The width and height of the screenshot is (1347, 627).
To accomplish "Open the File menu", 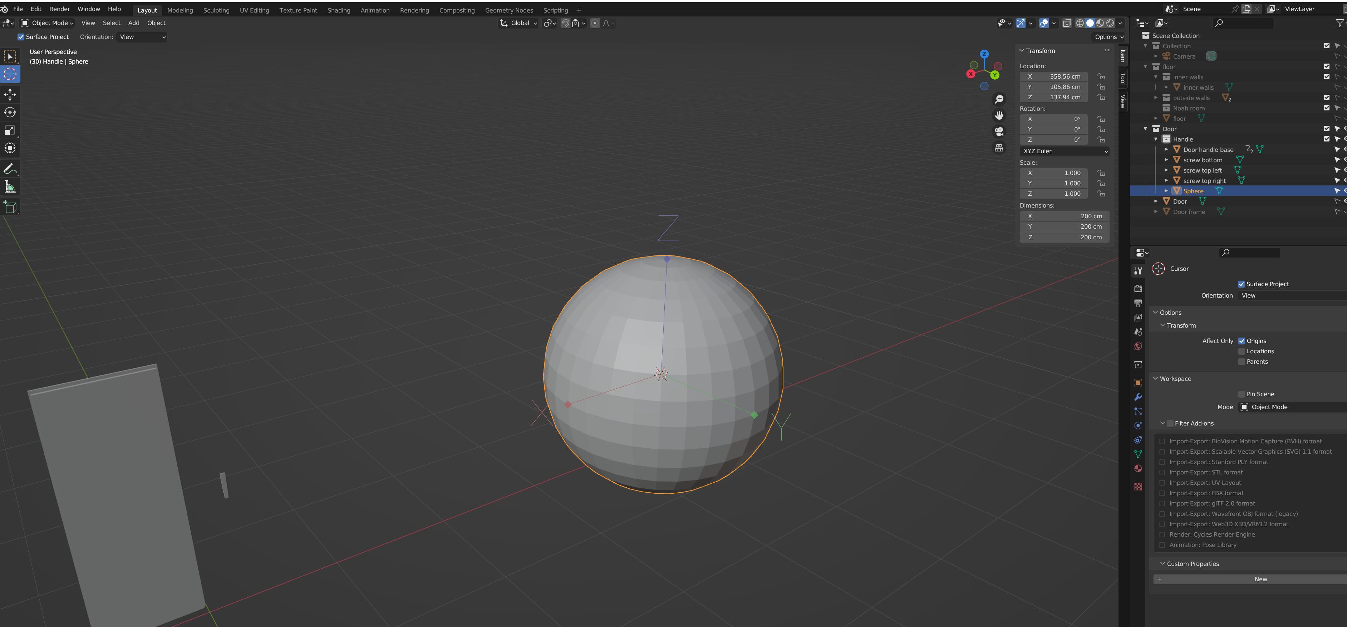I will pos(18,9).
